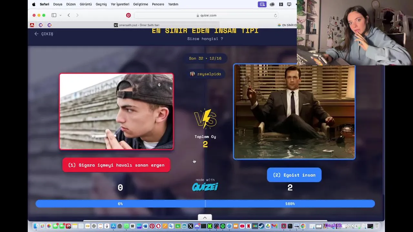This screenshot has width=413, height=232.
Task: Open Pinterest from the Dock
Action: coord(152,226)
